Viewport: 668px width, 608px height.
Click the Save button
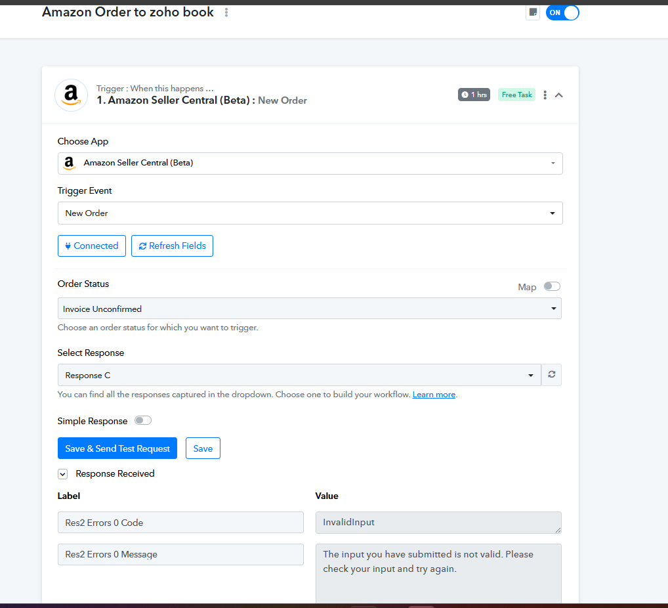coord(203,448)
